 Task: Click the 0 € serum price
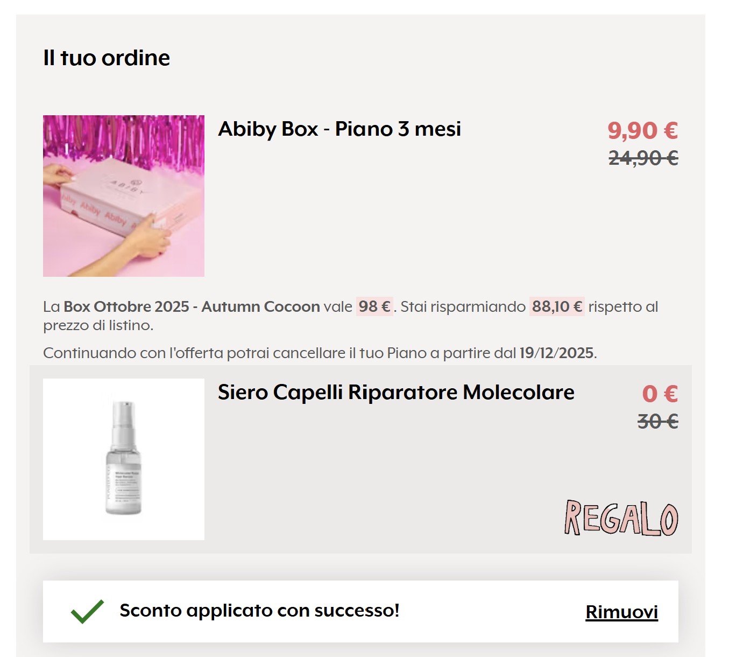coord(660,394)
